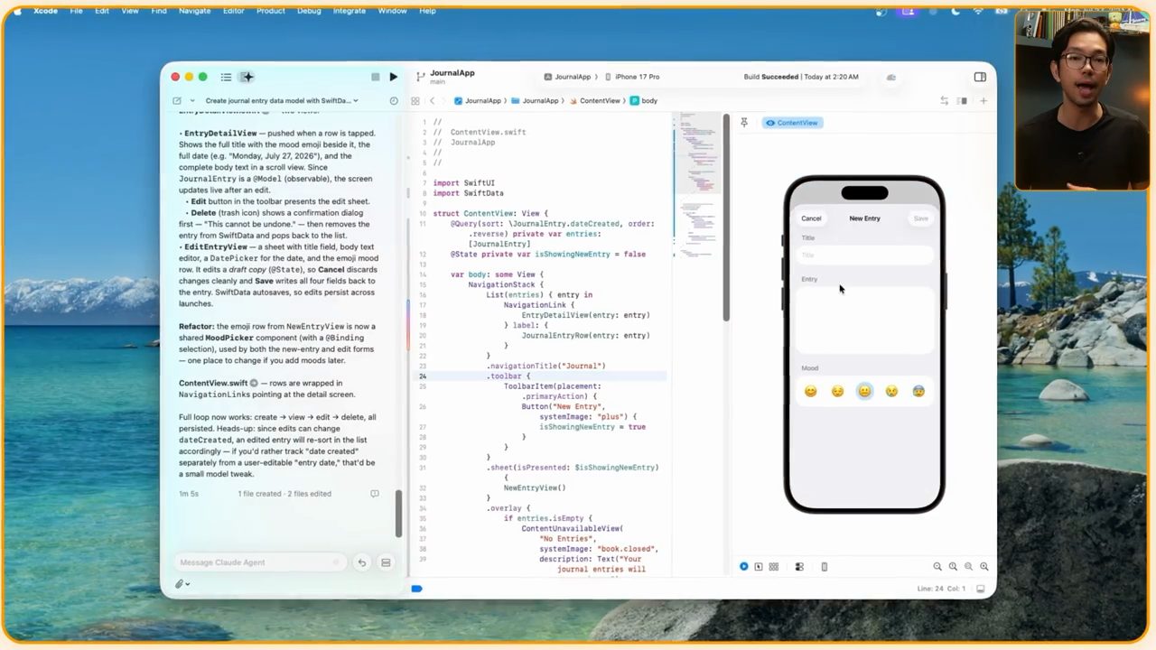The width and height of the screenshot is (1156, 650).
Task: Undo the agent changes arrow button
Action: coord(361,562)
